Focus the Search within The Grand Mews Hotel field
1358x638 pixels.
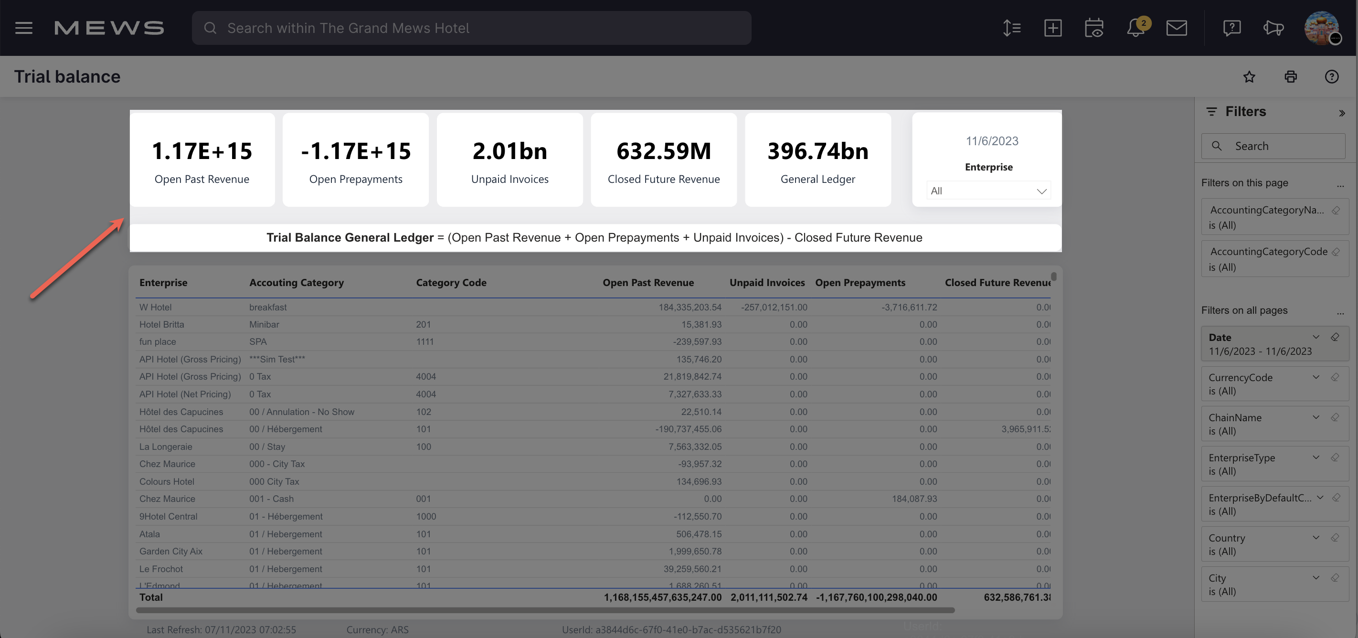pos(471,28)
